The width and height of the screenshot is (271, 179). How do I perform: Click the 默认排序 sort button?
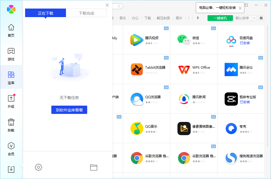[243, 18]
